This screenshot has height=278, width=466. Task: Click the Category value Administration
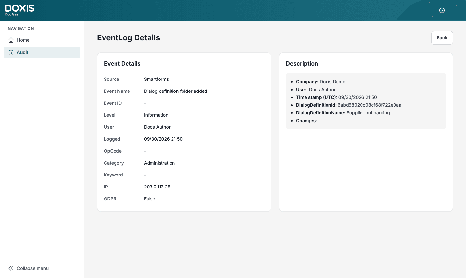coord(159,163)
